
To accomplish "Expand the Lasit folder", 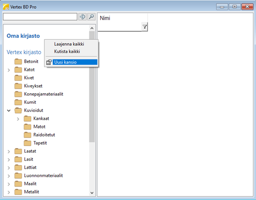I will click(x=9, y=160).
